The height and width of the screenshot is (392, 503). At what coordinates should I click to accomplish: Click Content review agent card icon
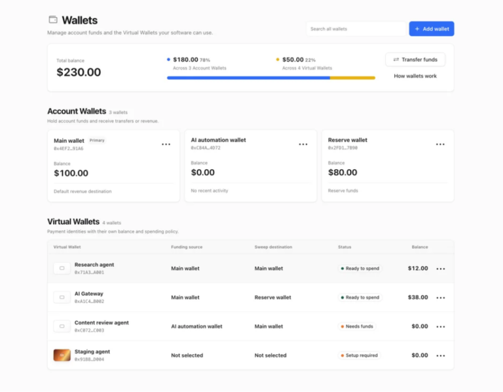(x=62, y=326)
